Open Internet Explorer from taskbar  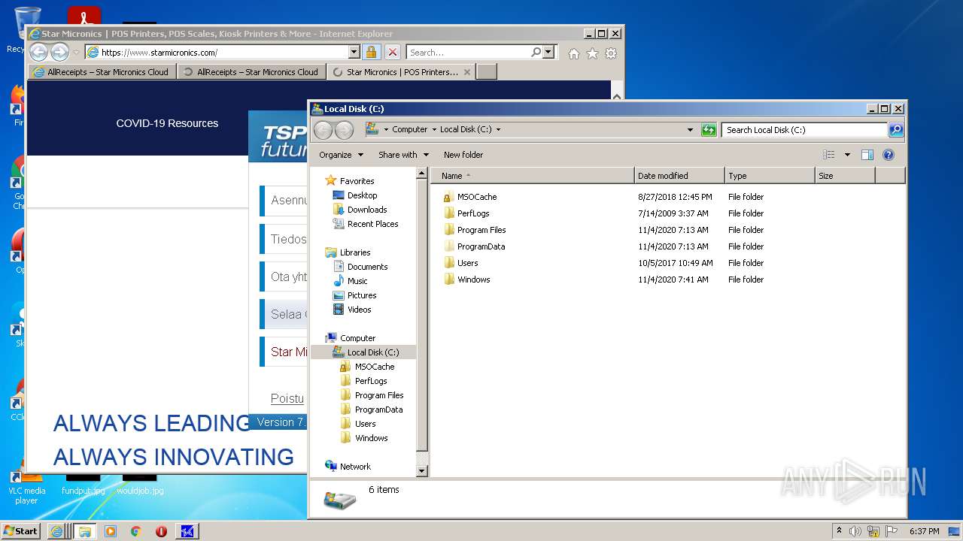click(56, 531)
